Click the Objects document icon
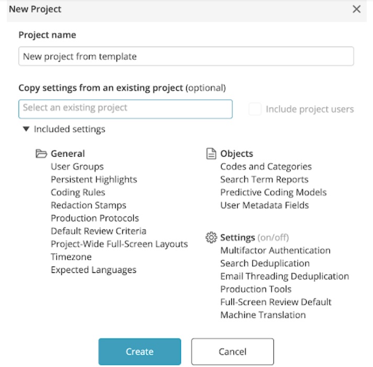This screenshot has width=373, height=367. point(211,154)
